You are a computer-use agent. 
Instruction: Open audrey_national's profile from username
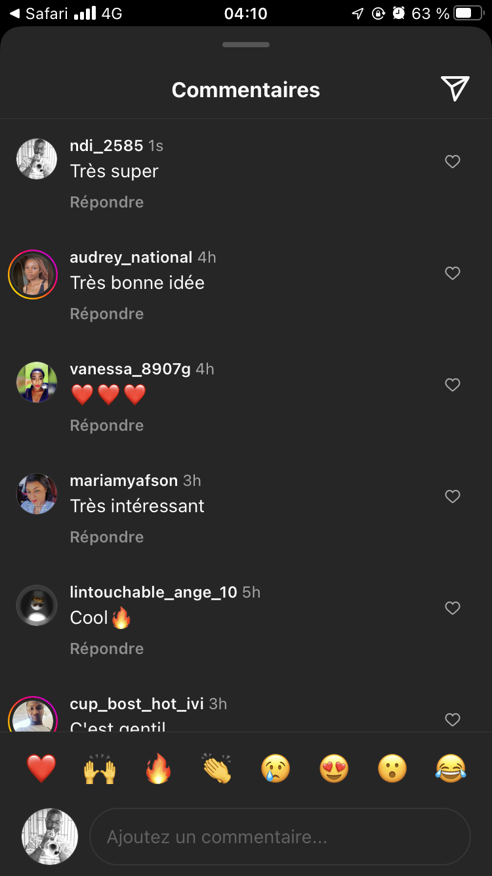pos(131,257)
